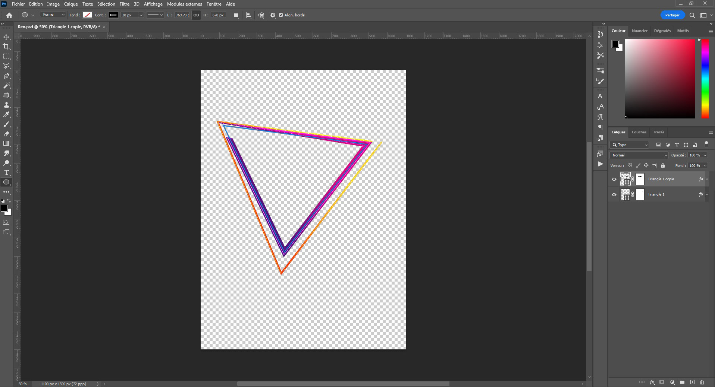Open the Forme tool mode dropdown
The height and width of the screenshot is (387, 715).
(x=53, y=15)
